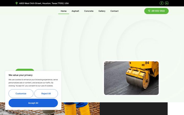Navigate to the Contact page
184x115 pixels.
114,11
